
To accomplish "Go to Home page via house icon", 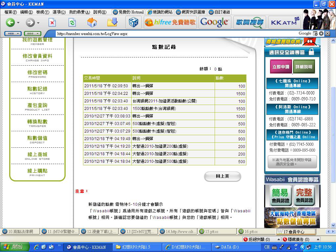I will point(92,22).
